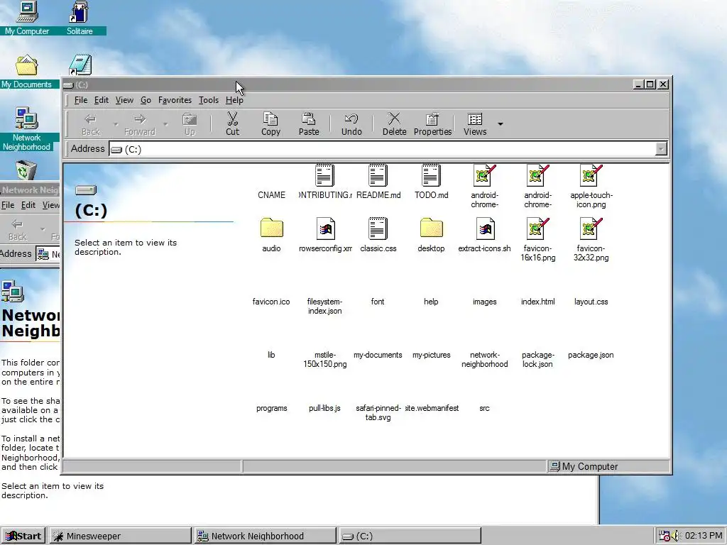Select the favicon-32x32.png file icon
The image size is (727, 545).
tap(591, 228)
